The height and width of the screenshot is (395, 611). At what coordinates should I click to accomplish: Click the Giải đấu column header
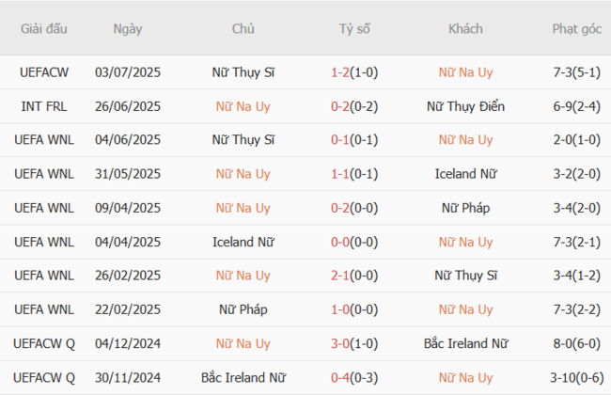click(42, 28)
